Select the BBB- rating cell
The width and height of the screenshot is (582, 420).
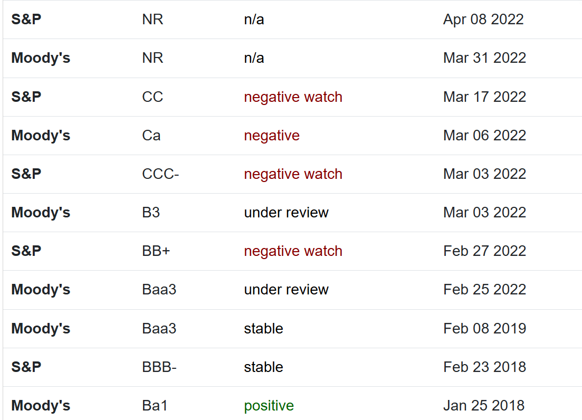[x=159, y=367]
